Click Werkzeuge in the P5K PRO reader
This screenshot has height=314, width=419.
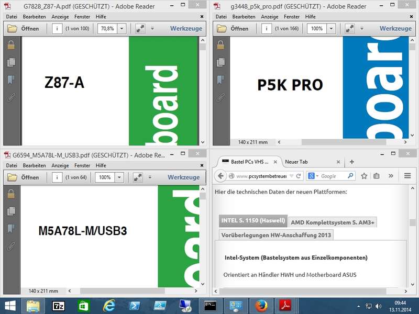(395, 29)
